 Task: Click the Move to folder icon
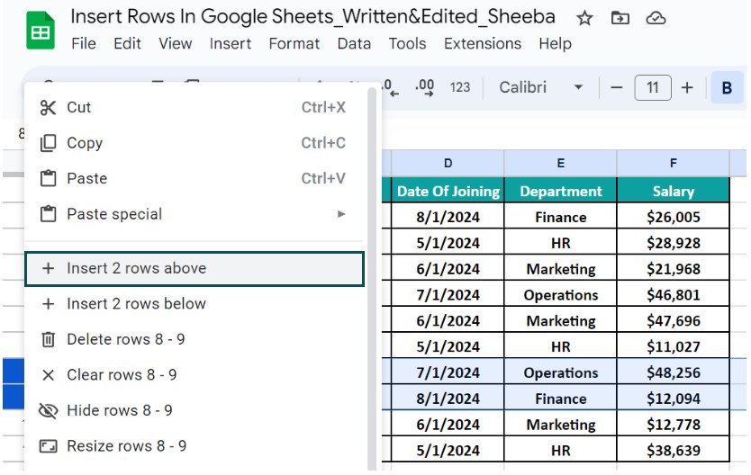pos(620,19)
